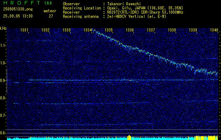Click the gray vertical range bar near 0.9 kHz
The width and height of the screenshot is (221, 140).
click(x=7, y=81)
